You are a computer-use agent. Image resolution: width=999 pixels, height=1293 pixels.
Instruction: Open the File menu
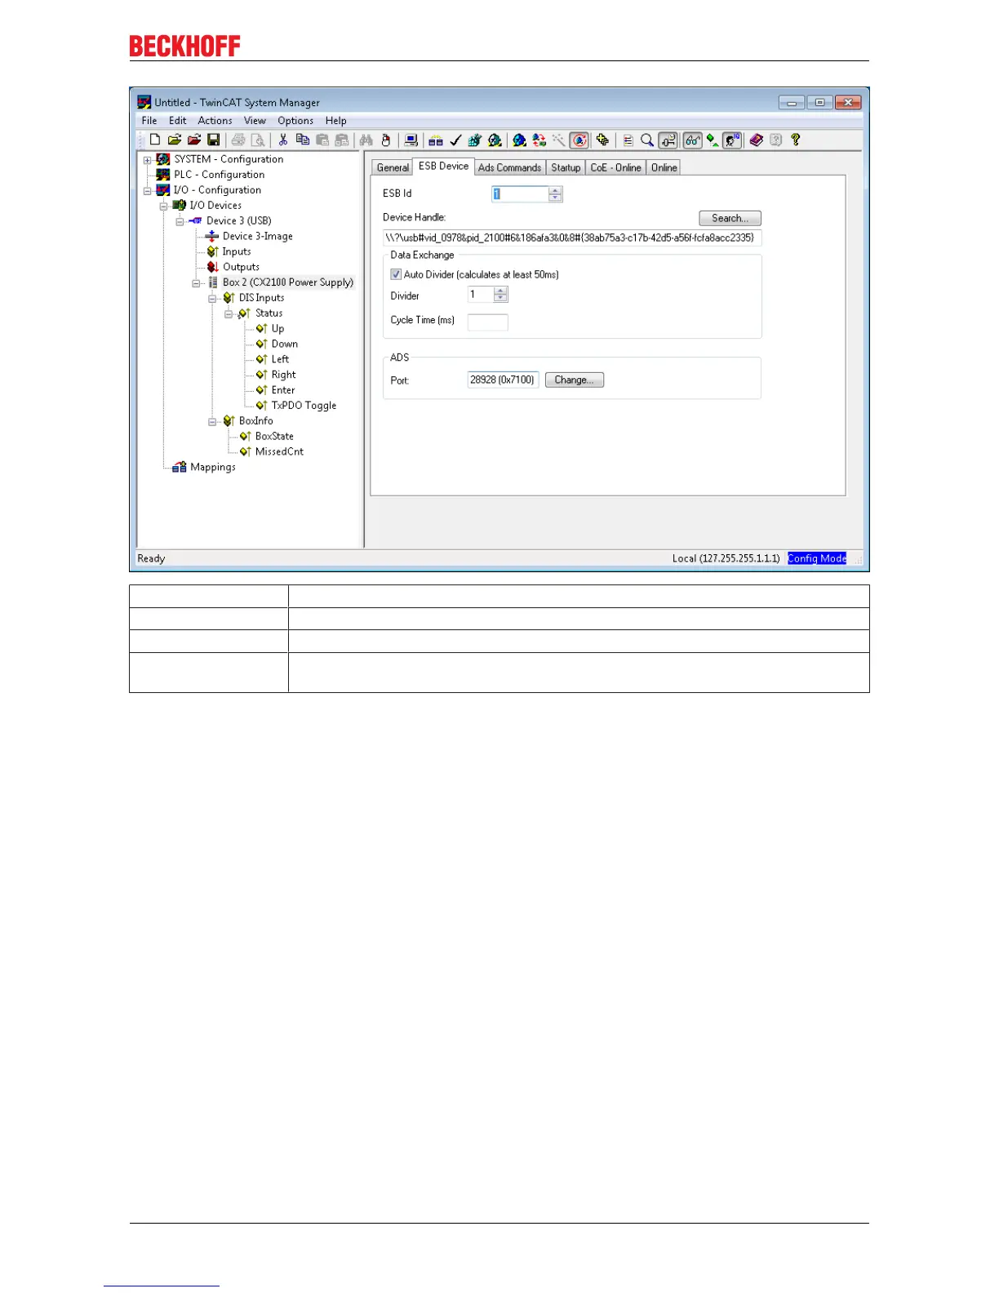pyautogui.click(x=149, y=121)
